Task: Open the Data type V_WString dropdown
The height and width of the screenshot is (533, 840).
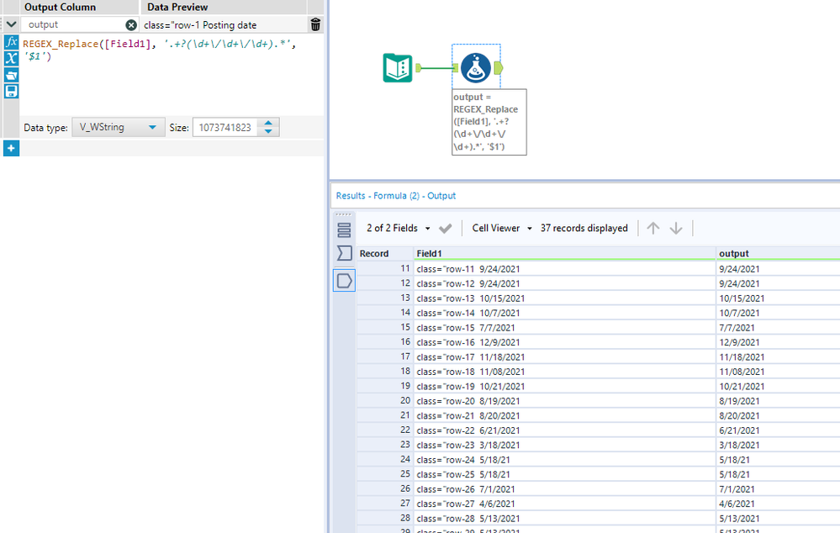Action: coord(118,128)
